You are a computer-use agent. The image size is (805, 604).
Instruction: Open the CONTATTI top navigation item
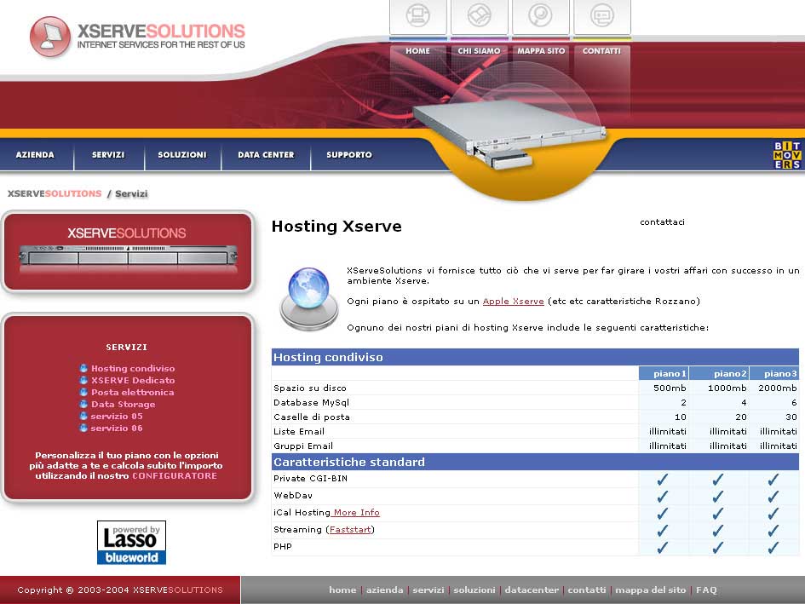click(601, 51)
